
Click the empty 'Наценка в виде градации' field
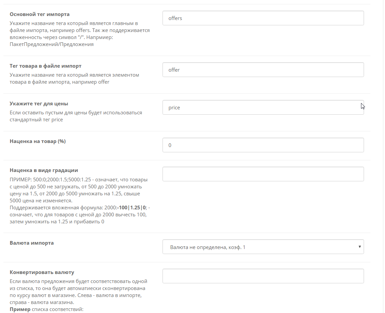click(x=263, y=174)
